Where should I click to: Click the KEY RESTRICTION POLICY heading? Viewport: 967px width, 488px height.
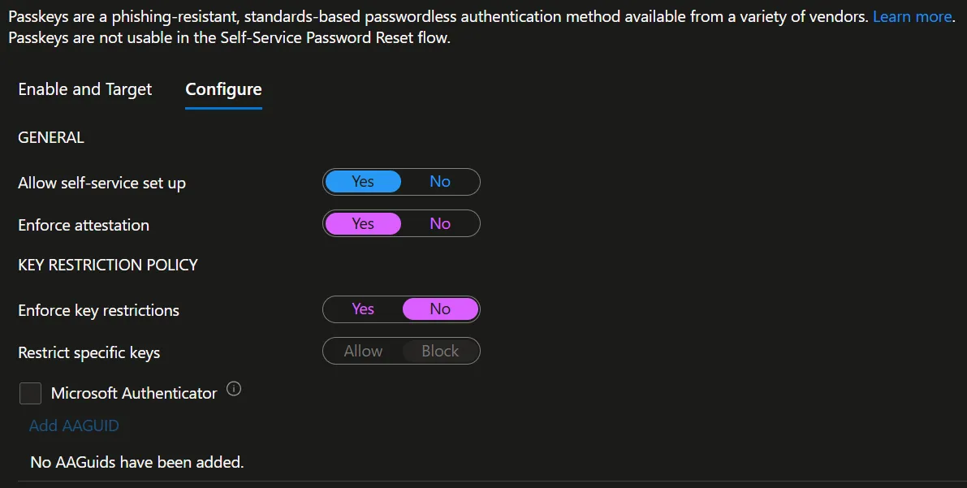tap(107, 265)
